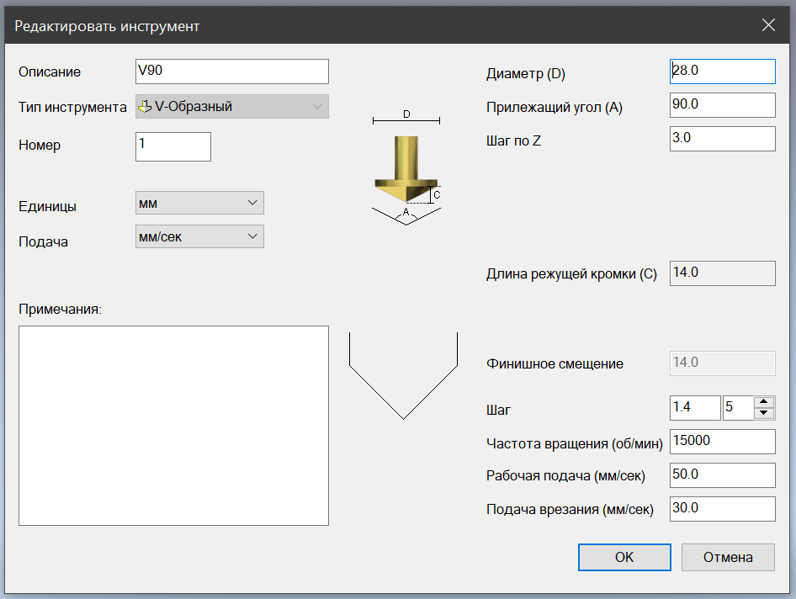
Task: Click the Описание field containing V90
Action: click(231, 72)
